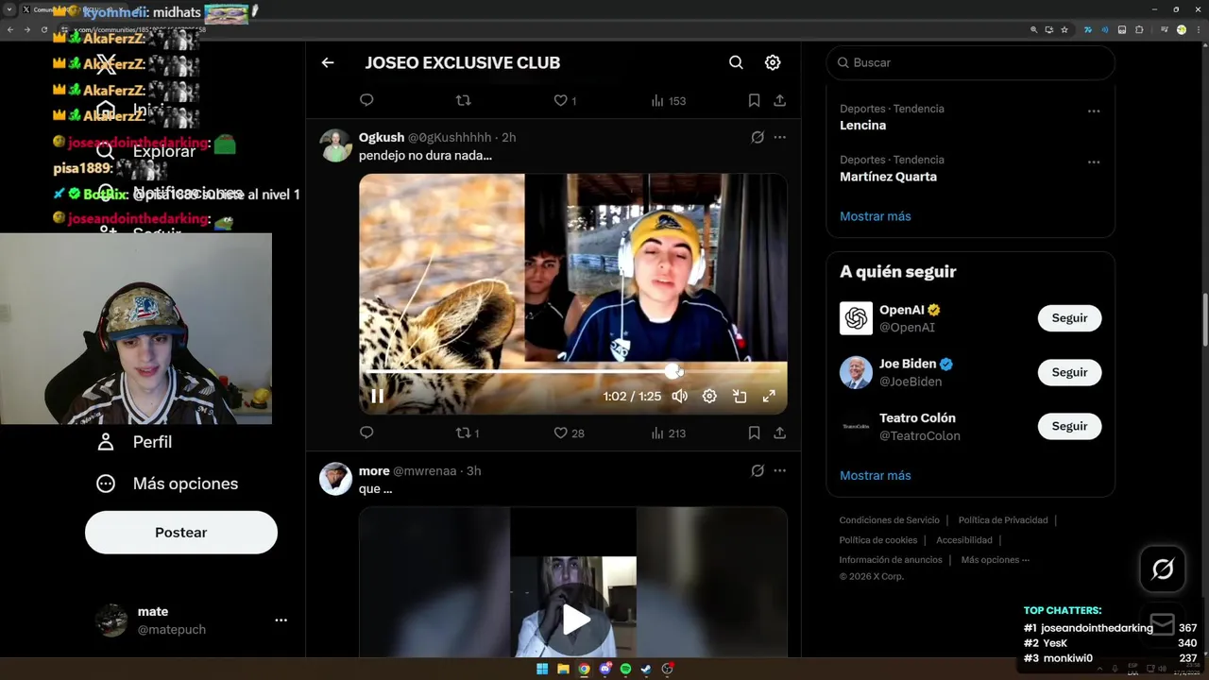Bookmark the Ogkush post
This screenshot has height=680, width=1209.
click(754, 433)
